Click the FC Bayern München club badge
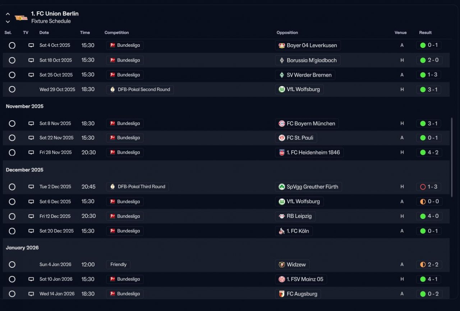 (x=282, y=123)
